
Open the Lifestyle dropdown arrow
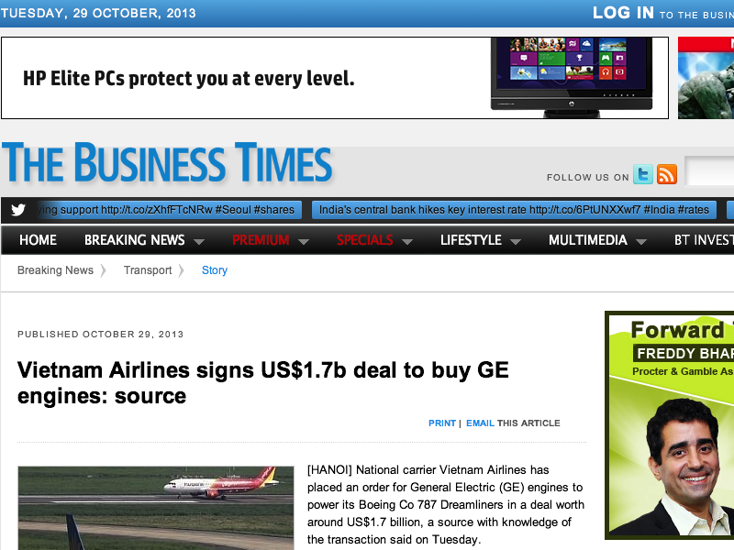pyautogui.click(x=516, y=241)
